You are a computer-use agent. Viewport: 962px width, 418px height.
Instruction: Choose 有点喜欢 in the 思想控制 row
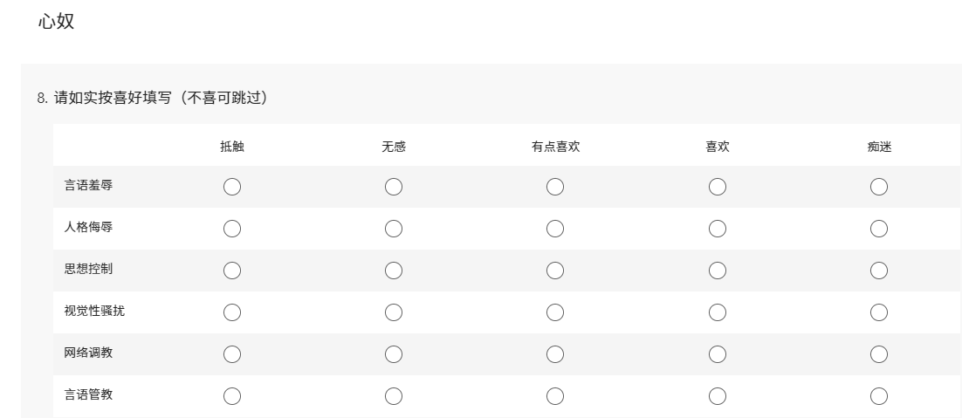coord(555,271)
